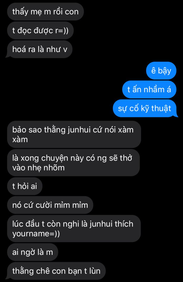Tap the 't hỏi ai' bubble
183x282 pixels.
(x=25, y=186)
